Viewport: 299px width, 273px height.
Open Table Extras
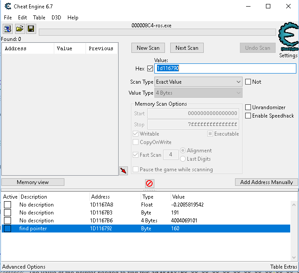284,267
